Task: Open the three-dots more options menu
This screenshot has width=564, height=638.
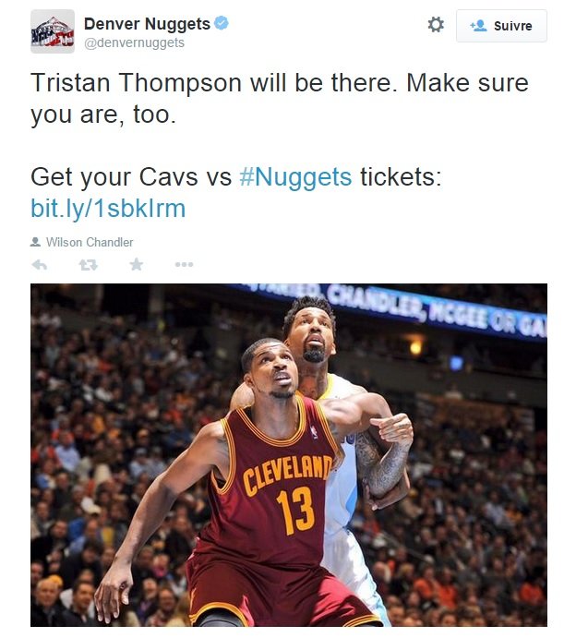Action: (184, 265)
